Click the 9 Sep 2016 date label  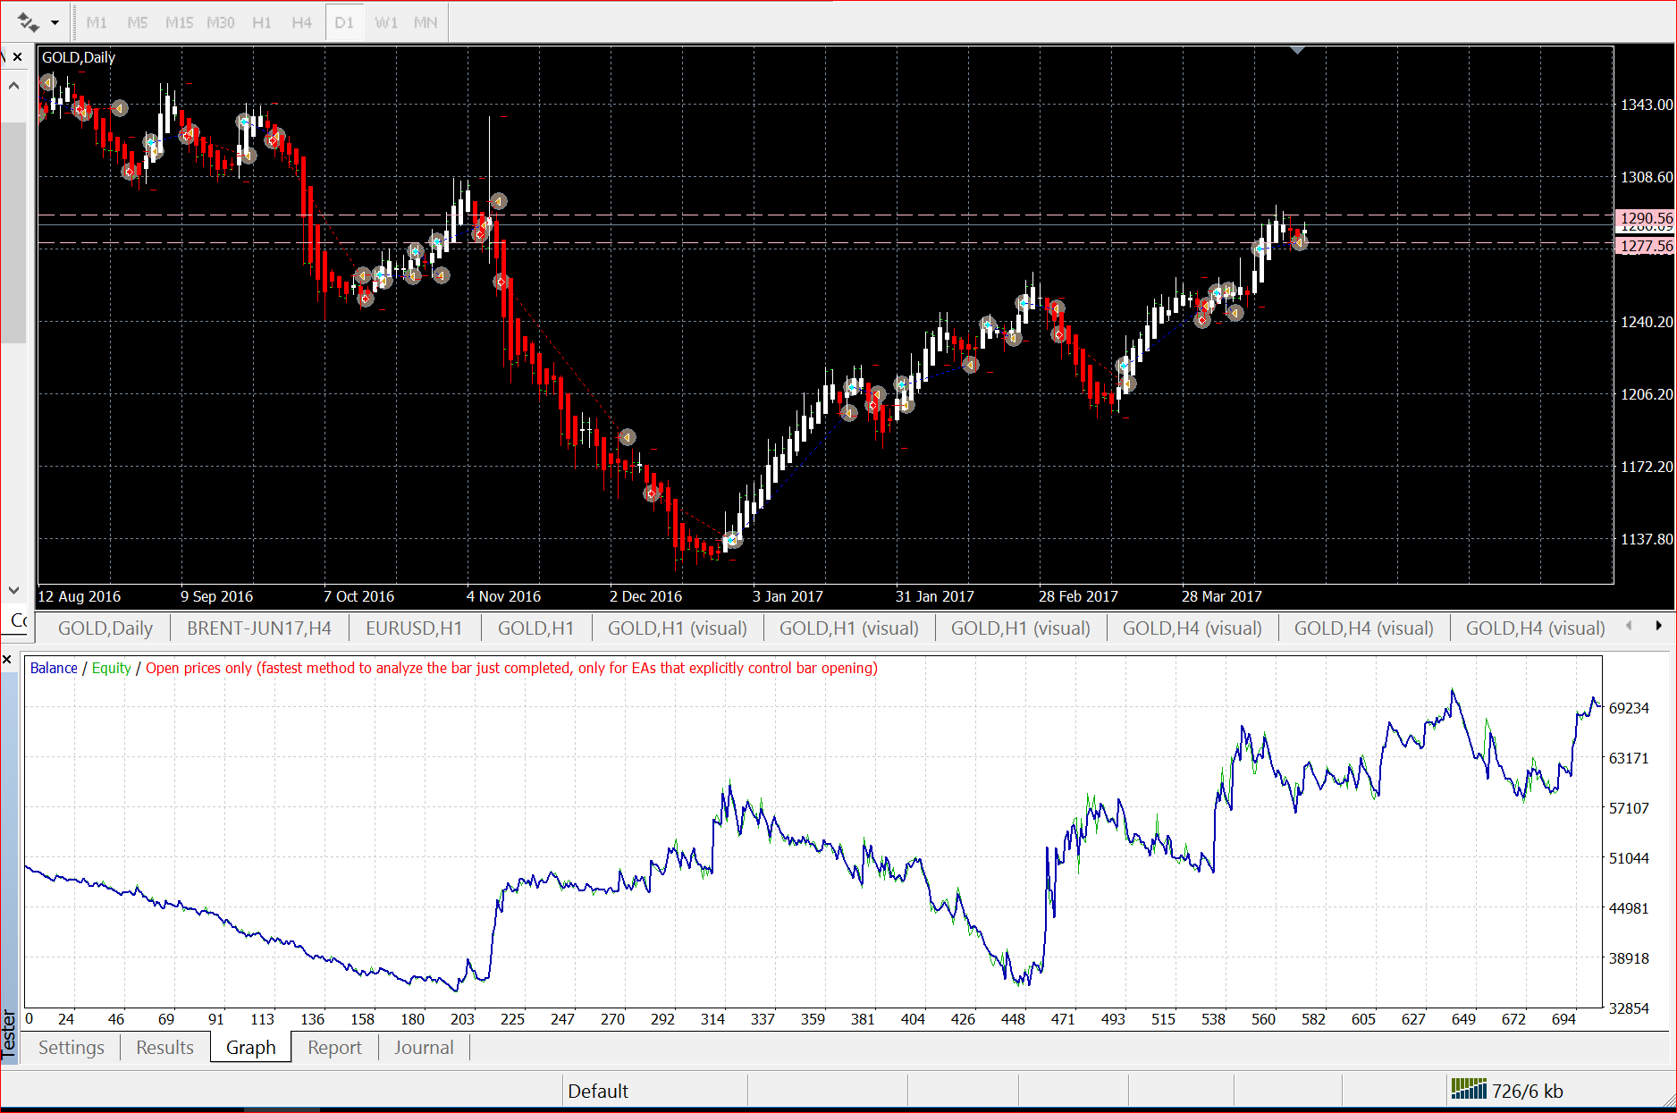point(217,596)
